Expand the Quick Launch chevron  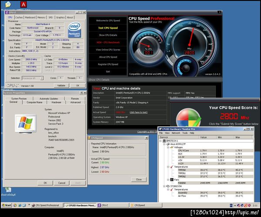click(x=29, y=205)
